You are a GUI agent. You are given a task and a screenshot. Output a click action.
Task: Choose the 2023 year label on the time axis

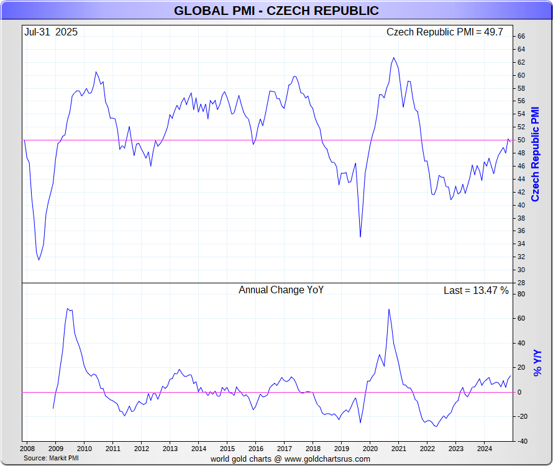pyautogui.click(x=455, y=449)
